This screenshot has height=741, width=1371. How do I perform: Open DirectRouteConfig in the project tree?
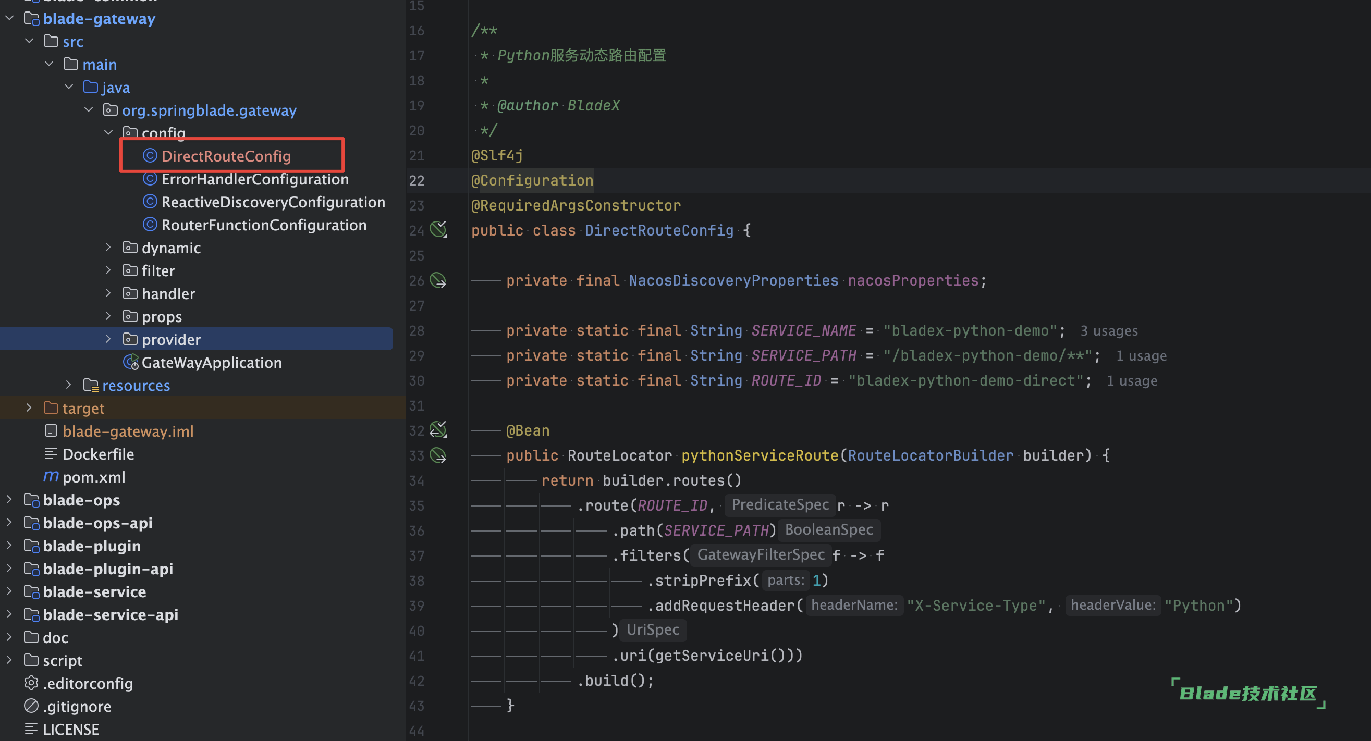(226, 156)
